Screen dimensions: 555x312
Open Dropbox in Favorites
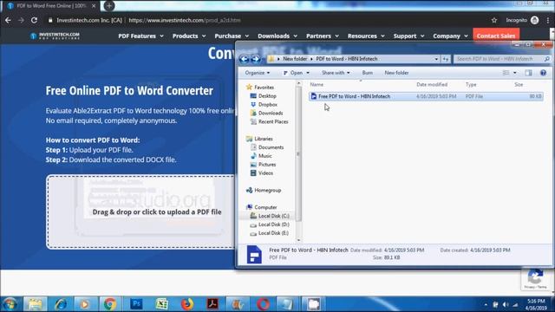(264, 104)
